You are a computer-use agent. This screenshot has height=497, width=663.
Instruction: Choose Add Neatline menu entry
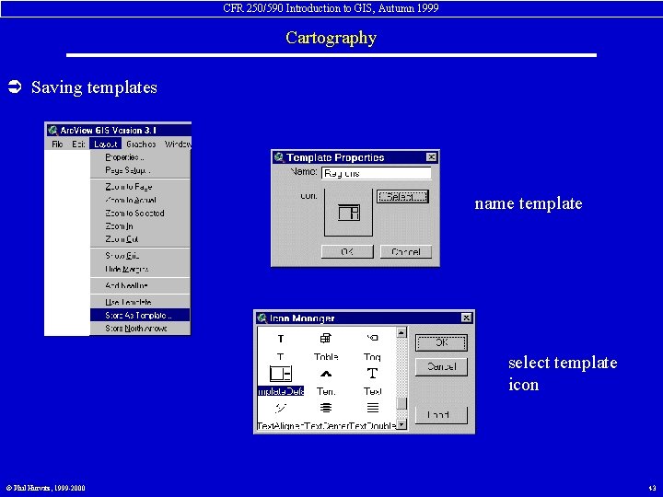(140, 285)
